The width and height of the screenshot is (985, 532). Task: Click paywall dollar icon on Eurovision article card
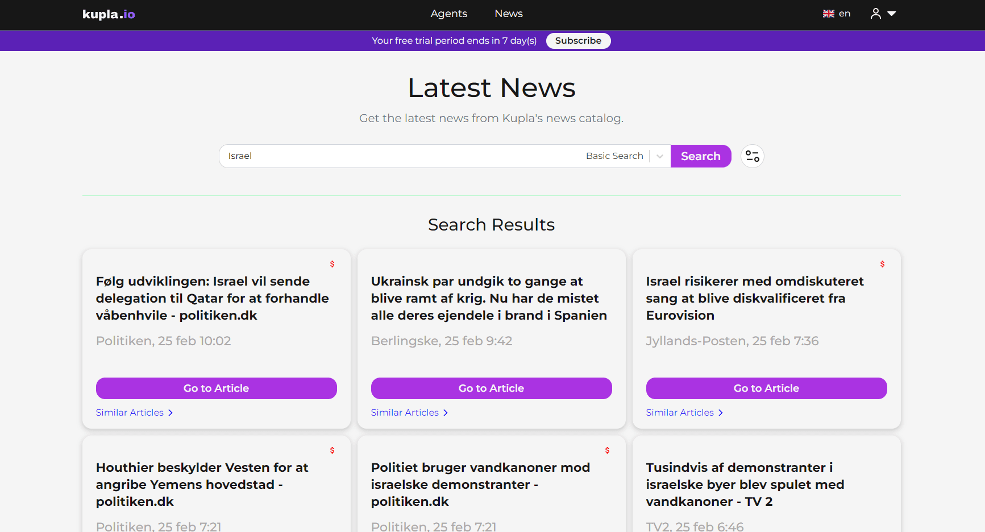click(882, 264)
